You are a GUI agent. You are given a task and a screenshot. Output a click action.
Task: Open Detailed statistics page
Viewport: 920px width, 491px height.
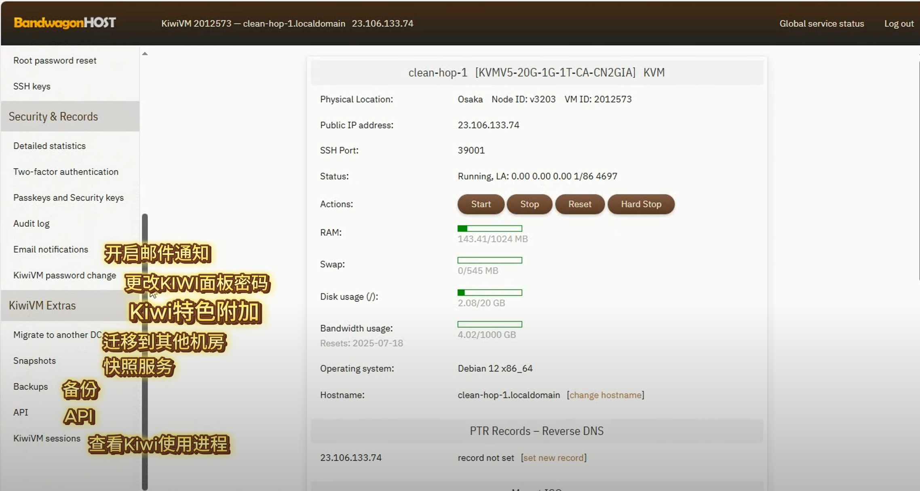point(49,146)
